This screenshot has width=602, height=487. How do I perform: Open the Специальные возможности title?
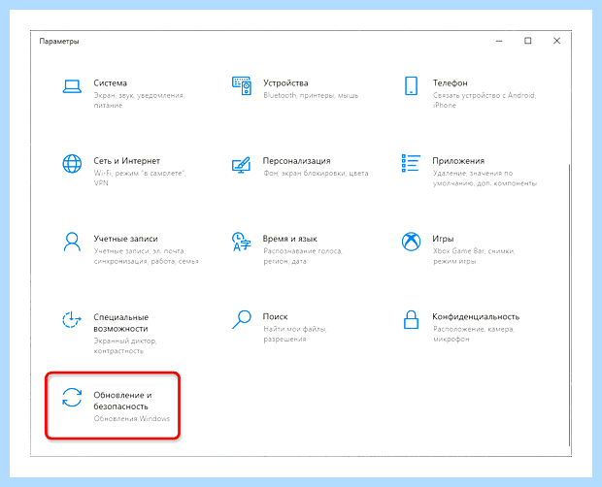[121, 323]
